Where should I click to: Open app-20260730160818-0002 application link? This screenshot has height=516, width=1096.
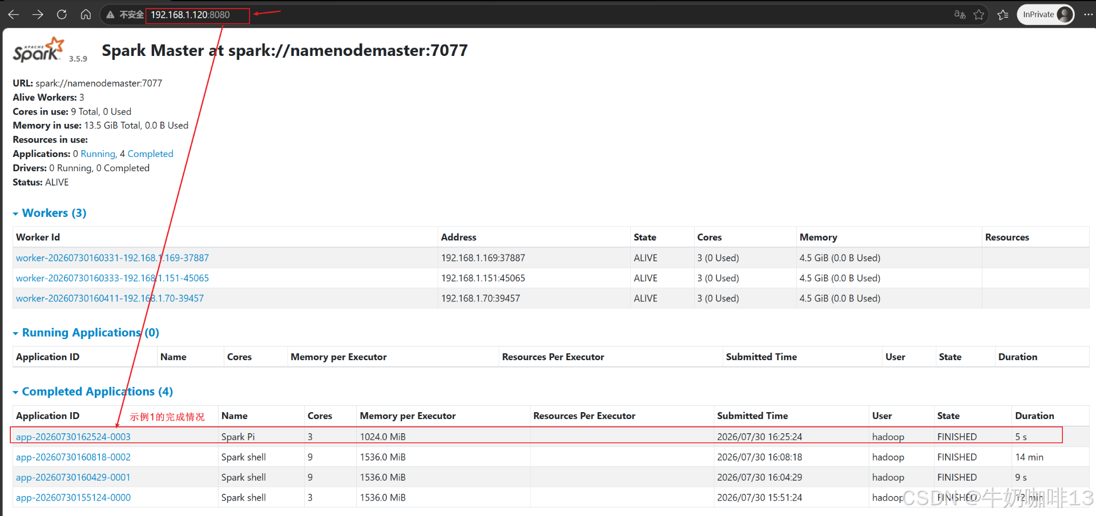click(73, 457)
